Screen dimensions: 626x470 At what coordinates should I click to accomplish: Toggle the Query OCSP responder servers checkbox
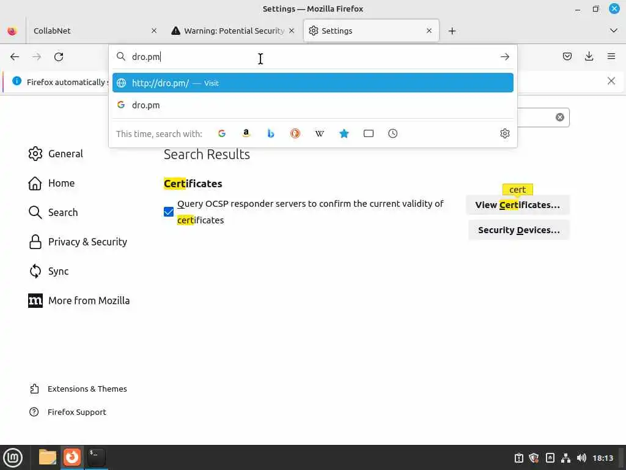[169, 212]
